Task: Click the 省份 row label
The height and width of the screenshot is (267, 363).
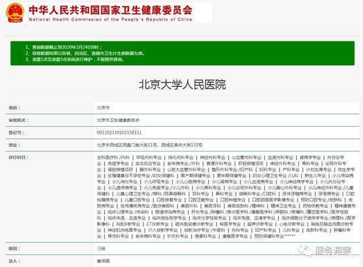Action: pos(14,107)
